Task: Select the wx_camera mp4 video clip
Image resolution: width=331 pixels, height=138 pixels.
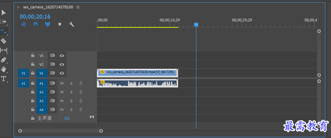Action: pyautogui.click(x=138, y=73)
